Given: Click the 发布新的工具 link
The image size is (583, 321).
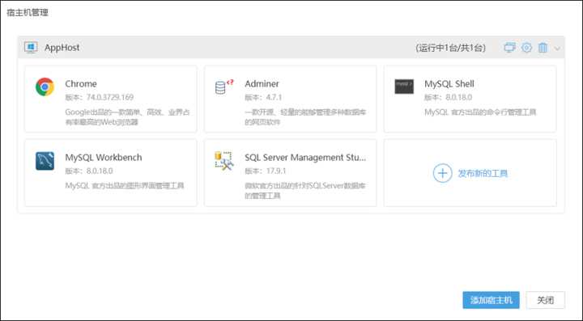Looking at the screenshot, I should click(x=483, y=173).
